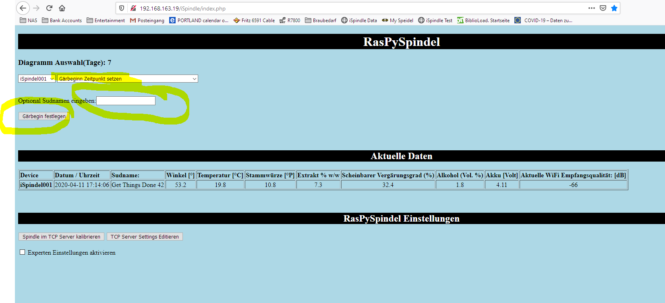Image resolution: width=665 pixels, height=303 pixels.
Task: Click the browser back arrow button
Action: 23,8
